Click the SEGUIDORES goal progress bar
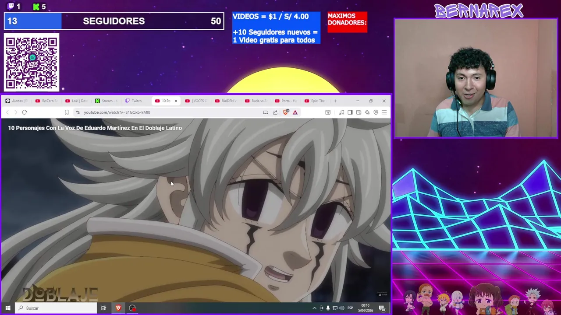This screenshot has height=315, width=561. click(114, 21)
